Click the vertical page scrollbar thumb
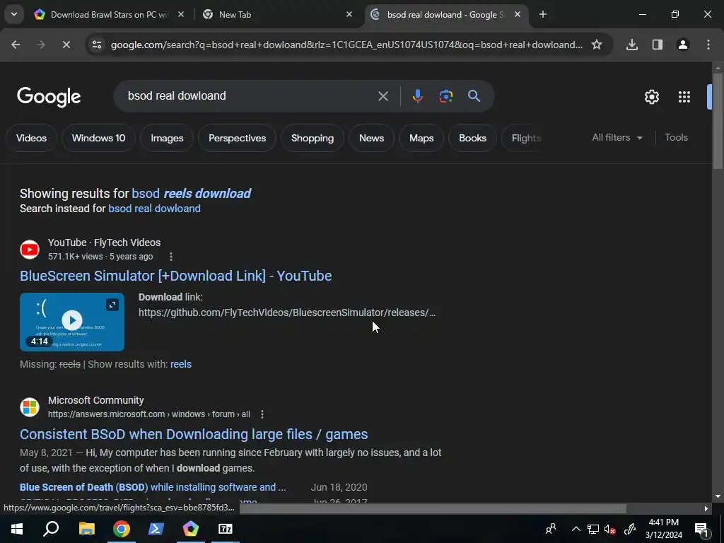Image resolution: width=724 pixels, height=543 pixels. coord(718,121)
